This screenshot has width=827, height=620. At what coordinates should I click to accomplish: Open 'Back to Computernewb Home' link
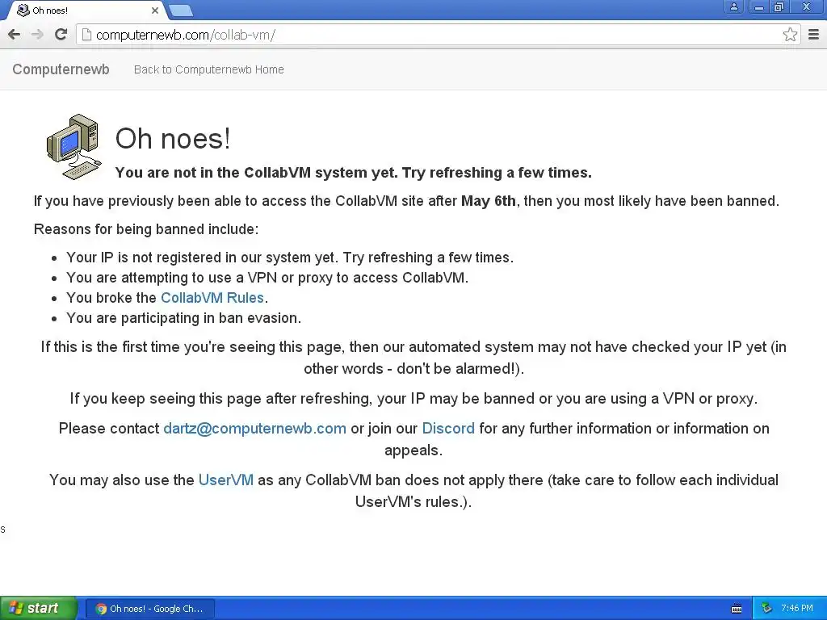tap(209, 69)
